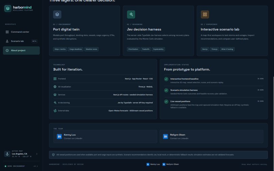Click the DEMO ENVIRONMENT status text

coord(16,166)
